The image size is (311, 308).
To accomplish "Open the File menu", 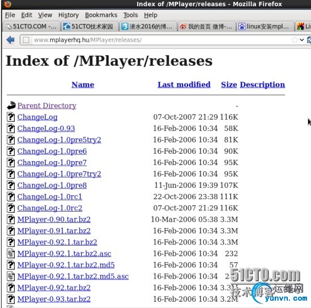I will 10,15.
